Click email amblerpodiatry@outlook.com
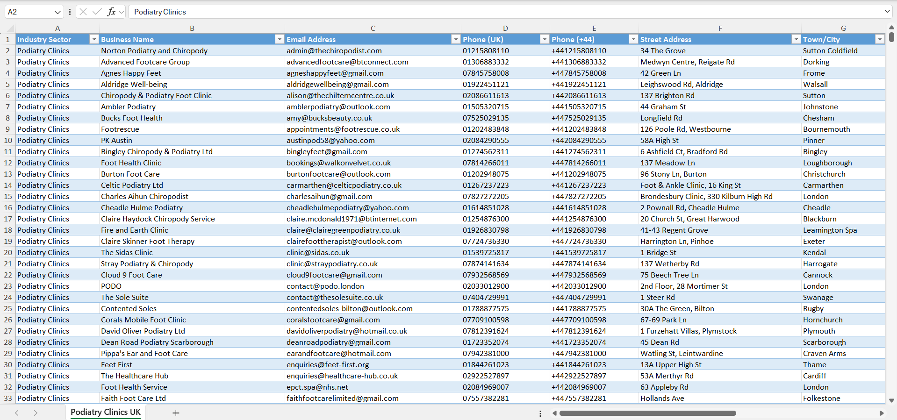This screenshot has width=897, height=420. [373, 107]
